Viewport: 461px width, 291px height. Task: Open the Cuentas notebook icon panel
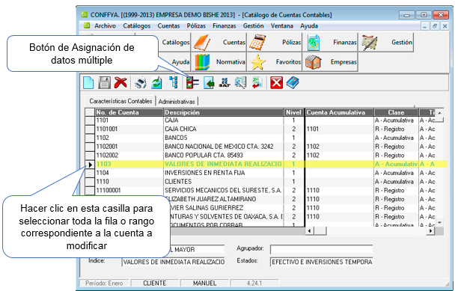[219, 43]
